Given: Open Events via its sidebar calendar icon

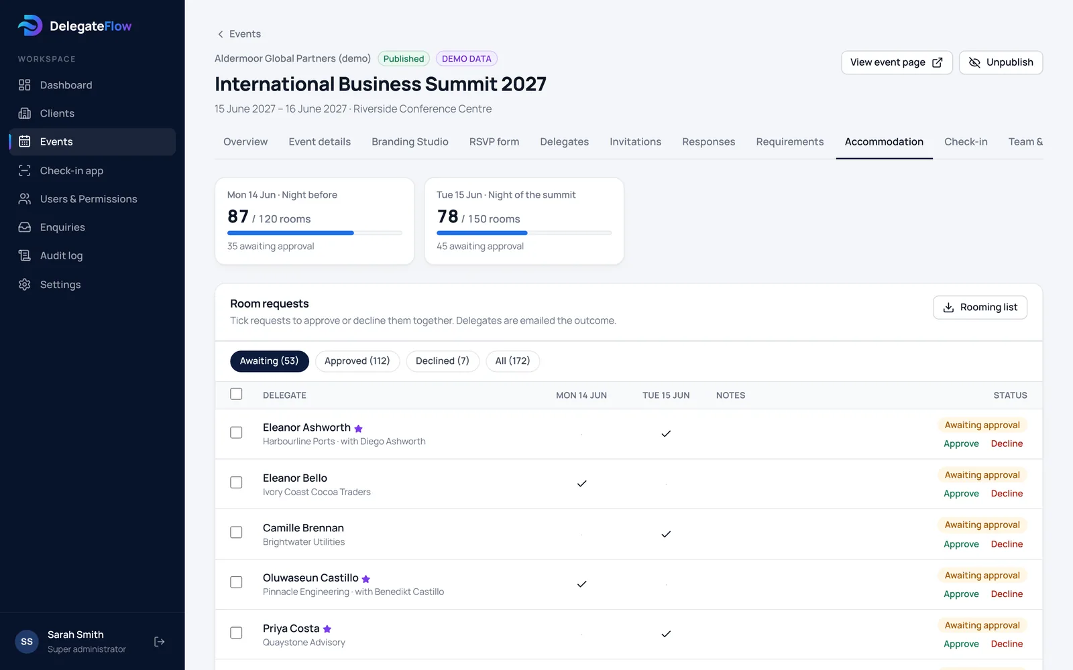Looking at the screenshot, I should [25, 141].
